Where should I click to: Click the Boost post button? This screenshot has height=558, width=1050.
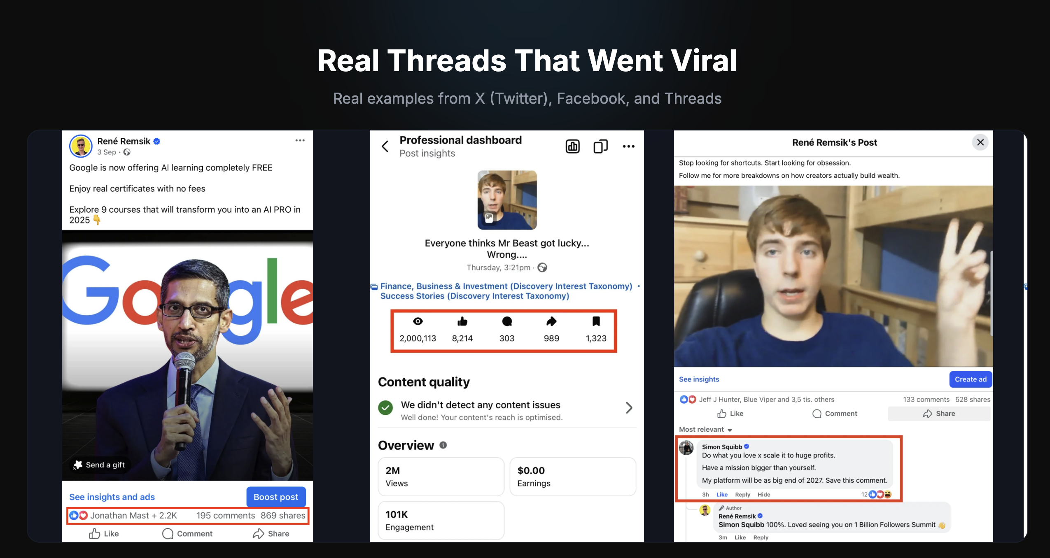[276, 497]
